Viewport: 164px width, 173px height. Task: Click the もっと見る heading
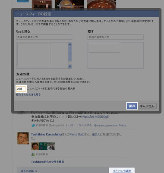coord(23,31)
